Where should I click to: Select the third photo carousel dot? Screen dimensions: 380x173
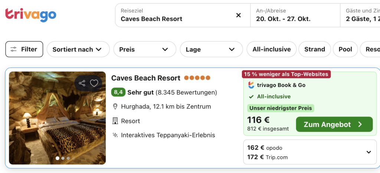point(68,158)
